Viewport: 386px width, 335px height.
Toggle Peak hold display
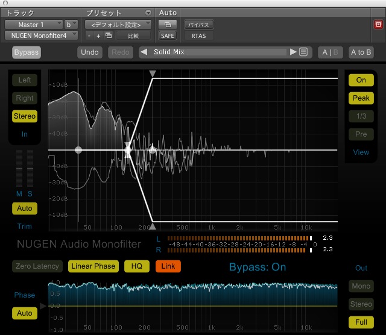[x=361, y=98]
